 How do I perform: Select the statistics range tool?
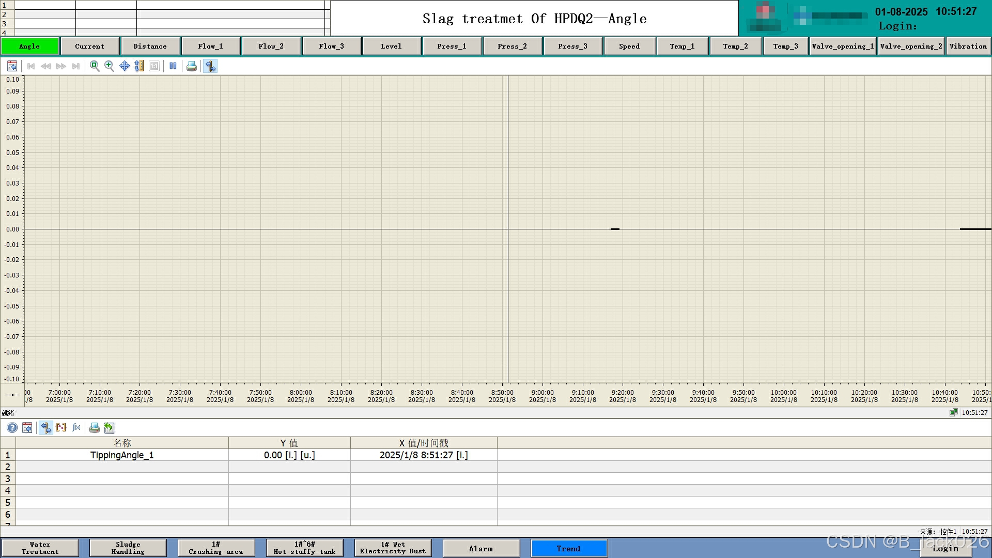(x=61, y=428)
